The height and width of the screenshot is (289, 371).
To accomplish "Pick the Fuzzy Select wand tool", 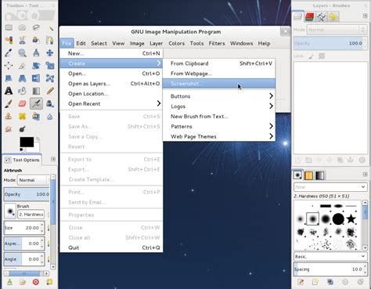I will tap(50, 27).
